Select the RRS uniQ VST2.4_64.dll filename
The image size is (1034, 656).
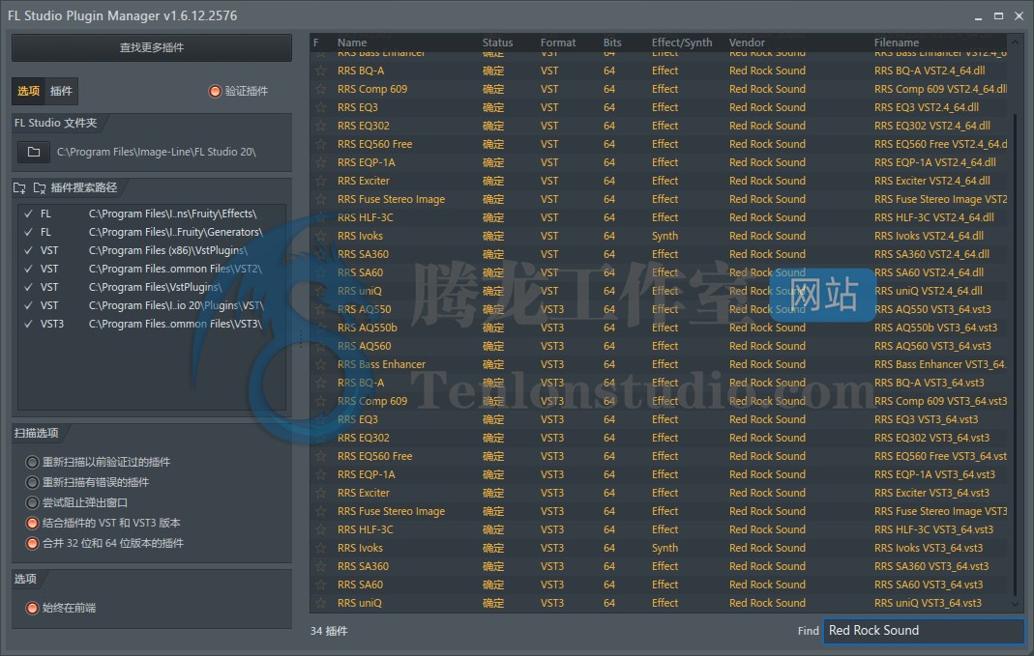pos(928,291)
